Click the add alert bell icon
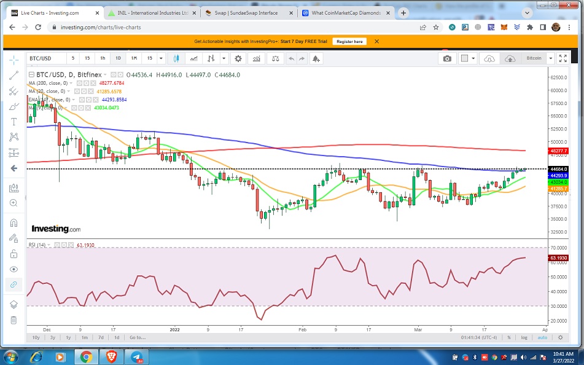Viewport: 584px width, 365px height. click(x=316, y=58)
